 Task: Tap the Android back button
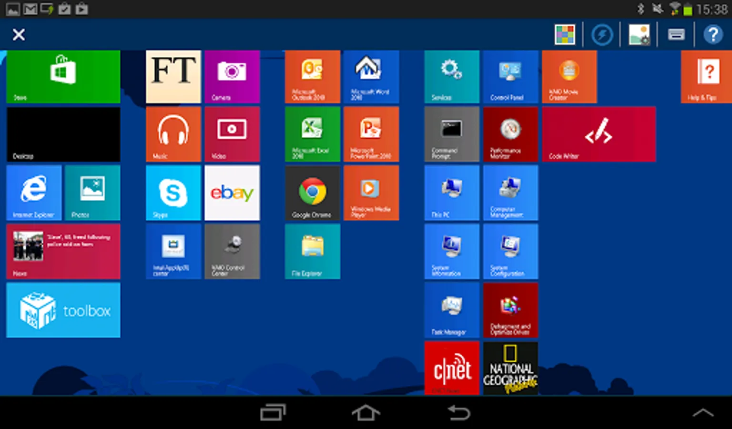click(459, 412)
